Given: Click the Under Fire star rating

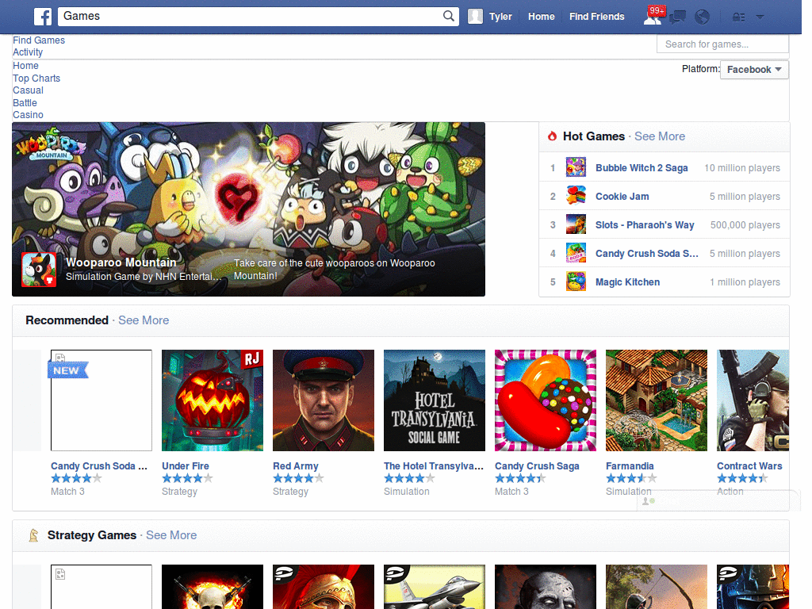Looking at the screenshot, I should pos(187,478).
